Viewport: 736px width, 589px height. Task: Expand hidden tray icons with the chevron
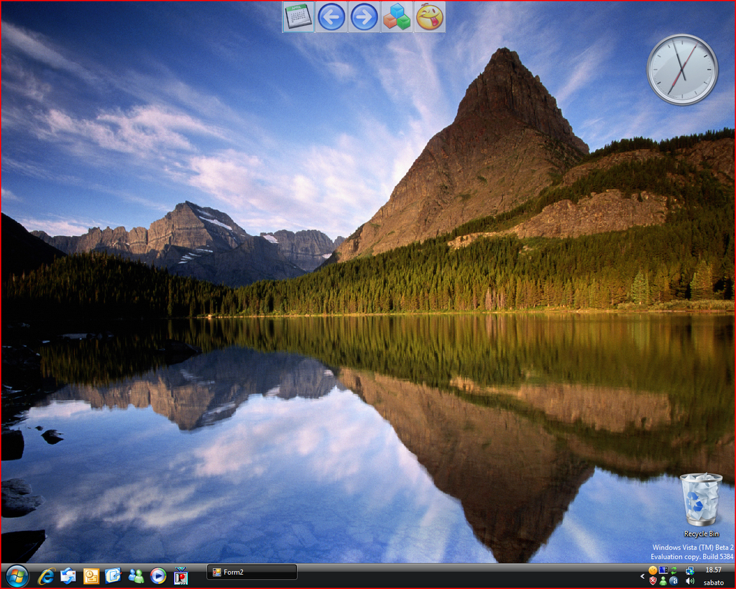643,576
